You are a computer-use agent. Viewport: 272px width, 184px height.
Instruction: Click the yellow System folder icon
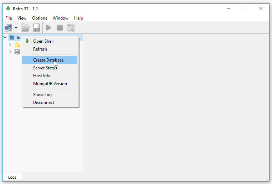pos(17,44)
